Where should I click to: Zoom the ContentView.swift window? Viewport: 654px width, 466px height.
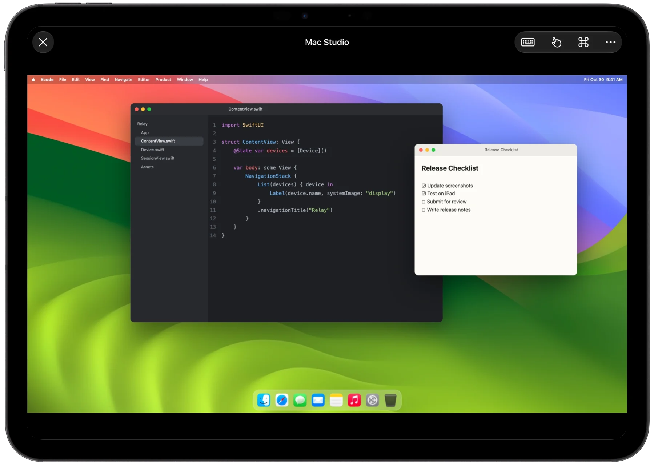pos(149,109)
